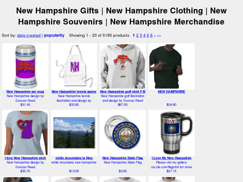Screen dimensions: 243x182
Task: Jump to next page with > arrow
Action: click(x=155, y=36)
